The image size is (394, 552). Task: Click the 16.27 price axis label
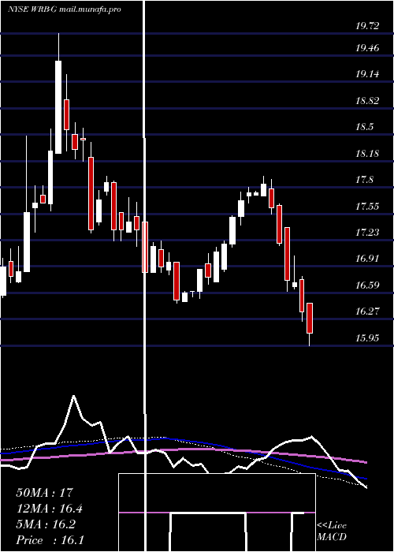point(367,311)
